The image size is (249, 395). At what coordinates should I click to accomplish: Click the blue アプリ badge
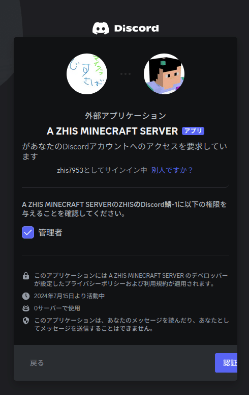coord(193,131)
